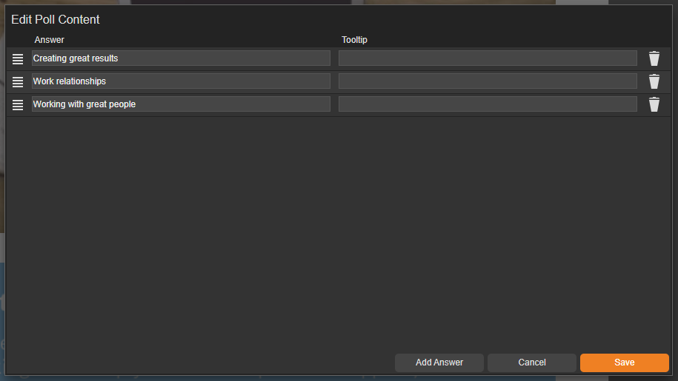The width and height of the screenshot is (678, 381).
Task: Click the tooltip field for Creating great results
Action: point(488,58)
